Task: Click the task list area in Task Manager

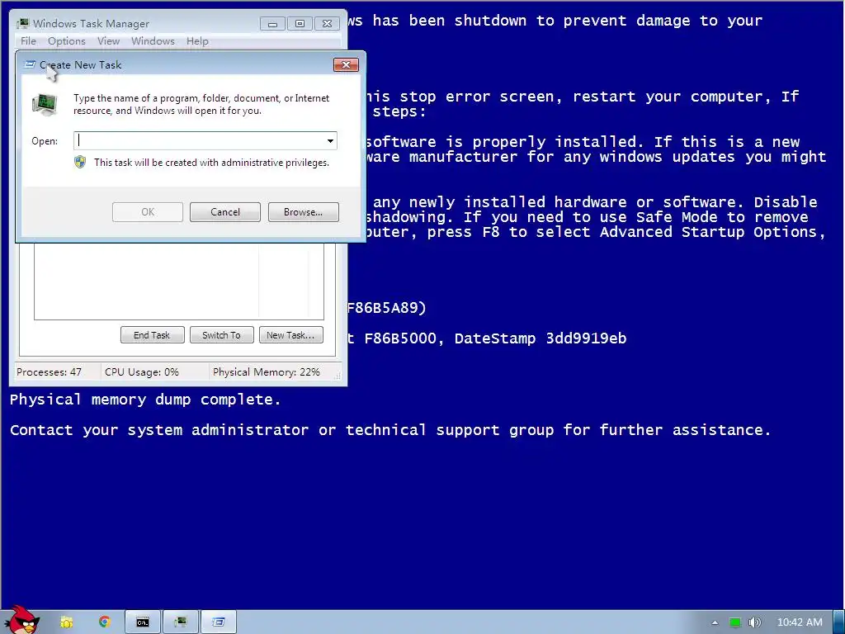Action: (x=179, y=281)
